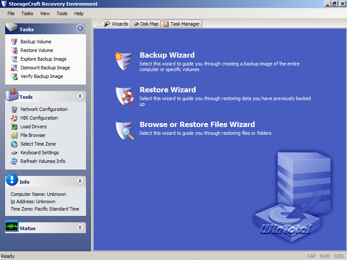This screenshot has height=260, width=347.
Task: Click the Verify Backup Image icon
Action: click(14, 77)
